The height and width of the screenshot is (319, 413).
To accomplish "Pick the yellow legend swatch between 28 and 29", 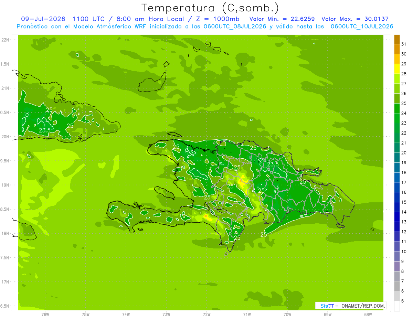I will coord(397,69).
